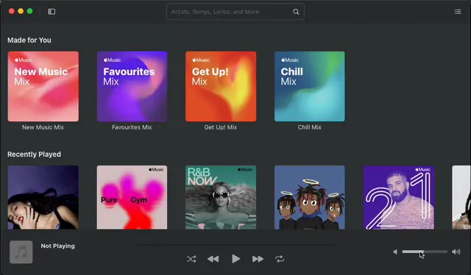Viewport: 471px width, 275px height.
Task: Click the playback progress bar
Action: click(235, 245)
